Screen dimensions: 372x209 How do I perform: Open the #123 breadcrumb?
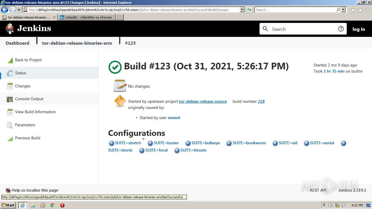130,43
